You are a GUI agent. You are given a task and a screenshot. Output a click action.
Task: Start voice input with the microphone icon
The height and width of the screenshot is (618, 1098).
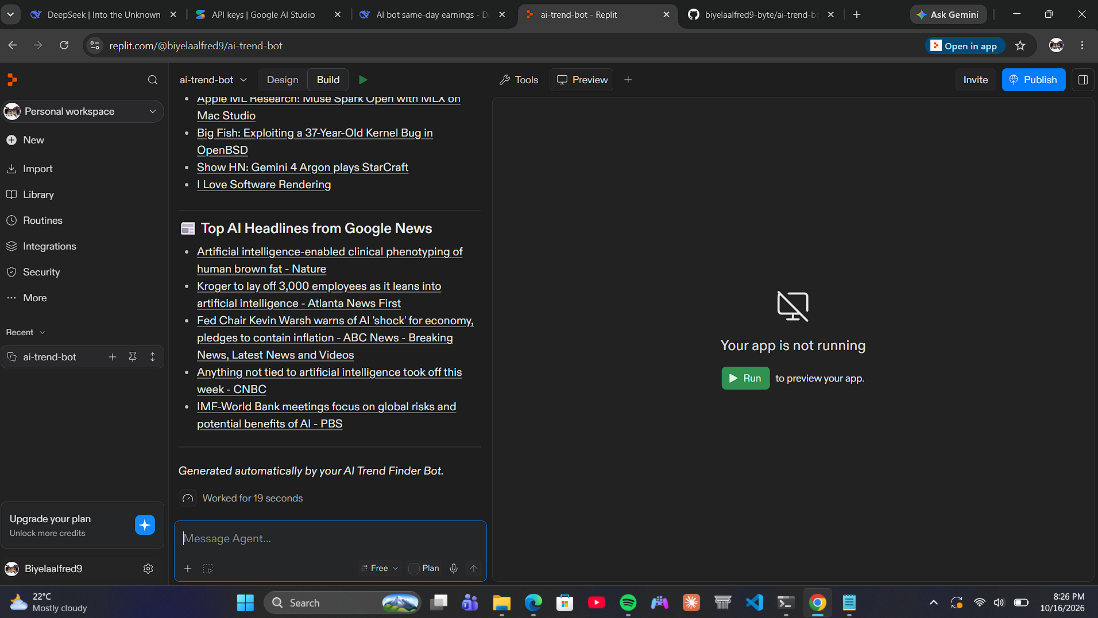(x=454, y=568)
